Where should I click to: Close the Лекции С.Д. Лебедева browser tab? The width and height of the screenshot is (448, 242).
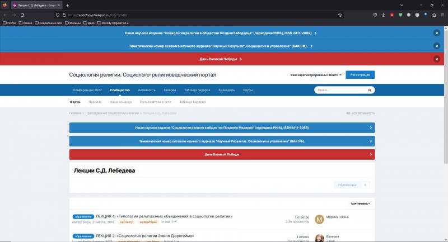pos(59,5)
